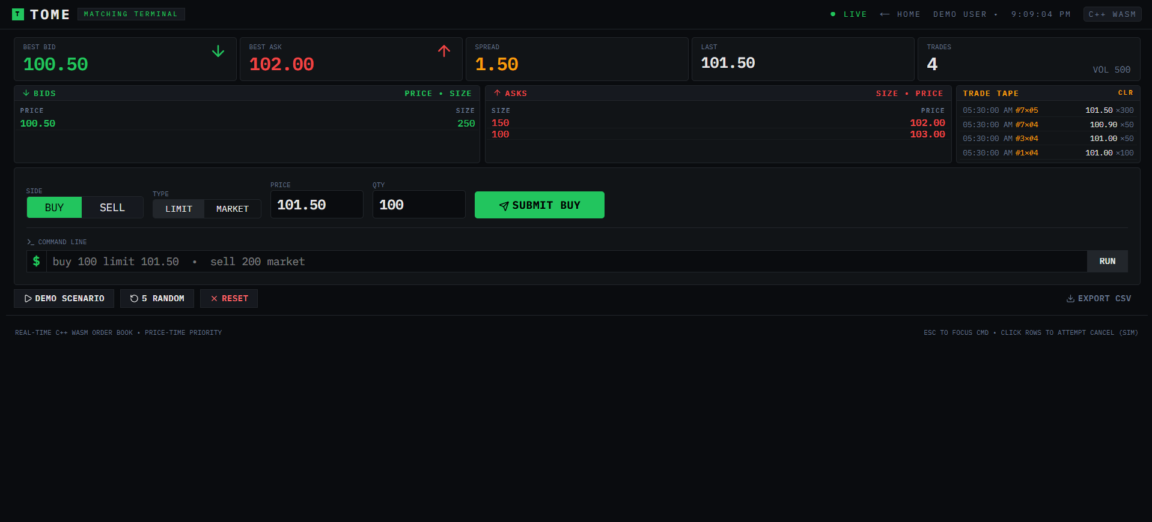Choose LIMIT order type
The height and width of the screenshot is (522, 1152).
[x=178, y=209]
